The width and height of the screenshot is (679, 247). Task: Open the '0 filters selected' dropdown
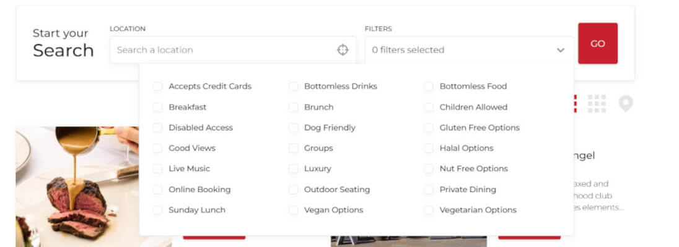click(x=469, y=49)
